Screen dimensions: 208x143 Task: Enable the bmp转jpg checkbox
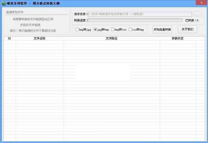tap(77, 29)
